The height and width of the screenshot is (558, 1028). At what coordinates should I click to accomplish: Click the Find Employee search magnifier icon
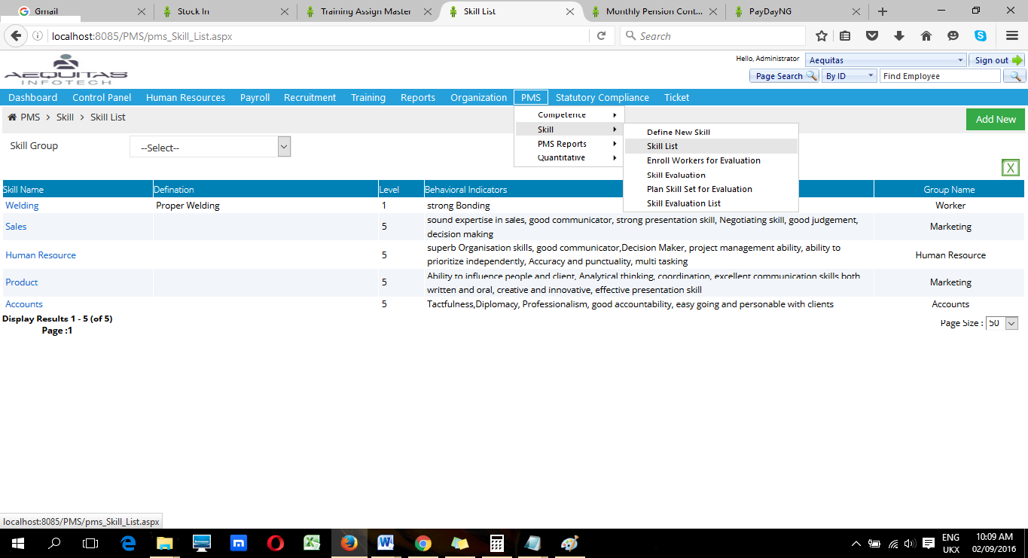(x=1015, y=76)
